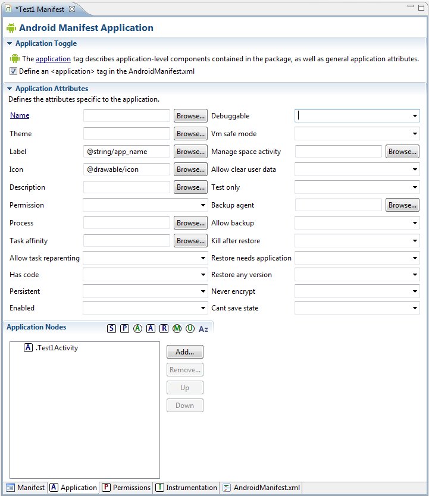Click the Down button
The width and height of the screenshot is (429, 496).
click(x=185, y=405)
